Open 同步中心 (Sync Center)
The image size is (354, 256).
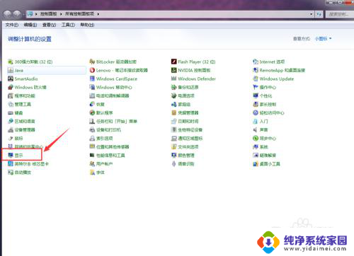pyautogui.click(x=264, y=138)
